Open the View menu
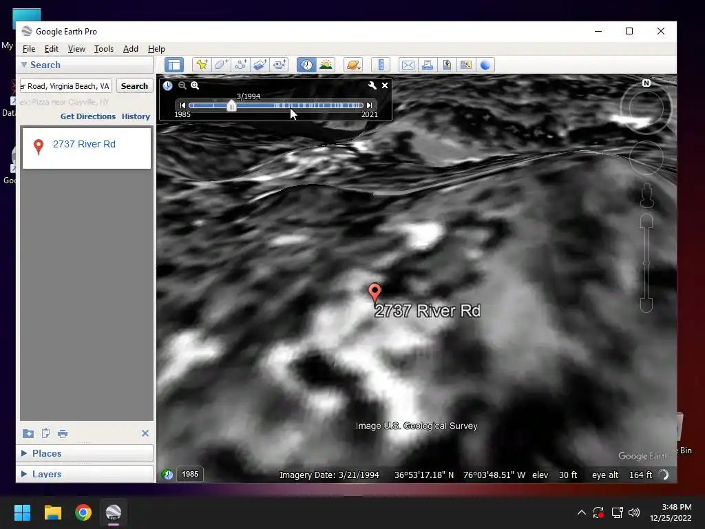Viewport: 705px width, 529px height. coord(76,49)
